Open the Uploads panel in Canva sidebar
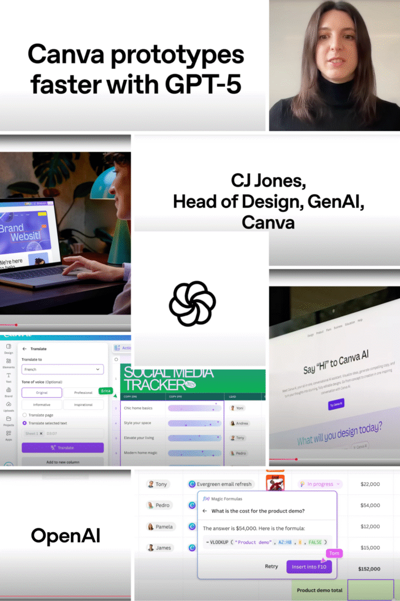400x601 pixels. point(8,406)
